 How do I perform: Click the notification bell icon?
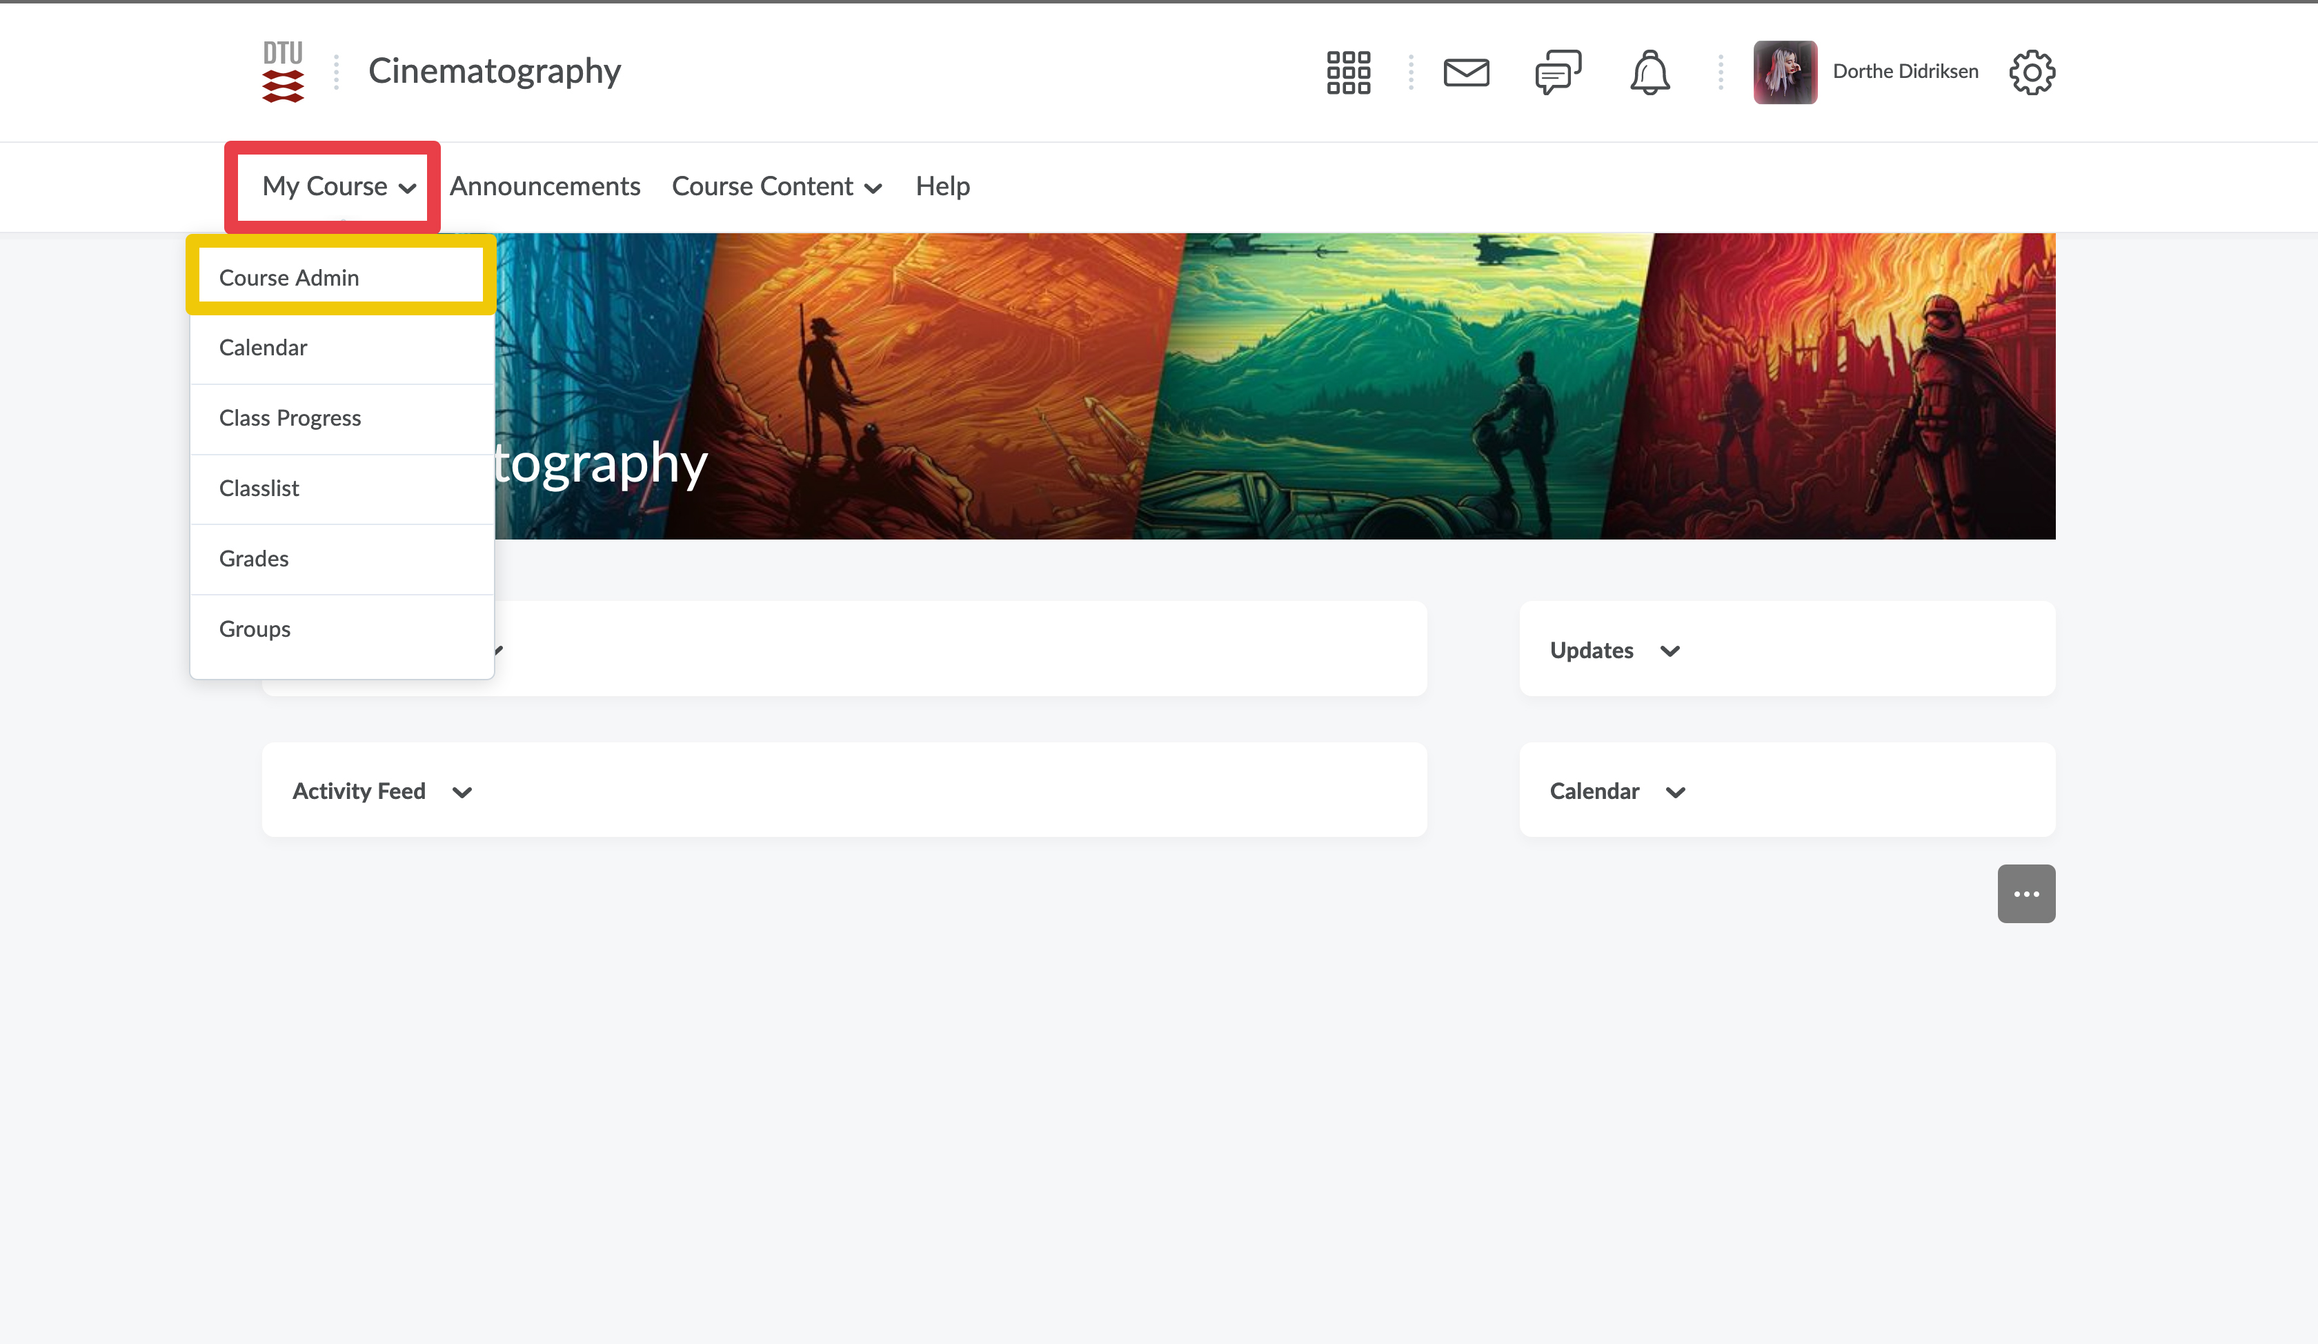point(1650,72)
